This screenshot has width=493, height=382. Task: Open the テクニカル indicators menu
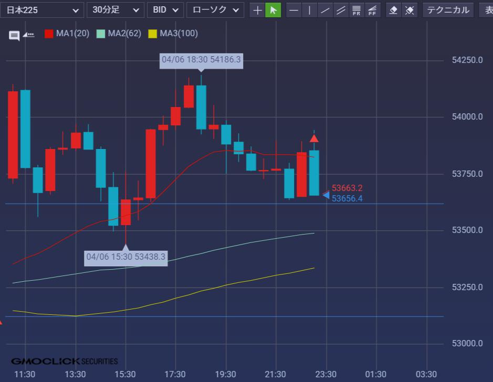[x=448, y=10]
